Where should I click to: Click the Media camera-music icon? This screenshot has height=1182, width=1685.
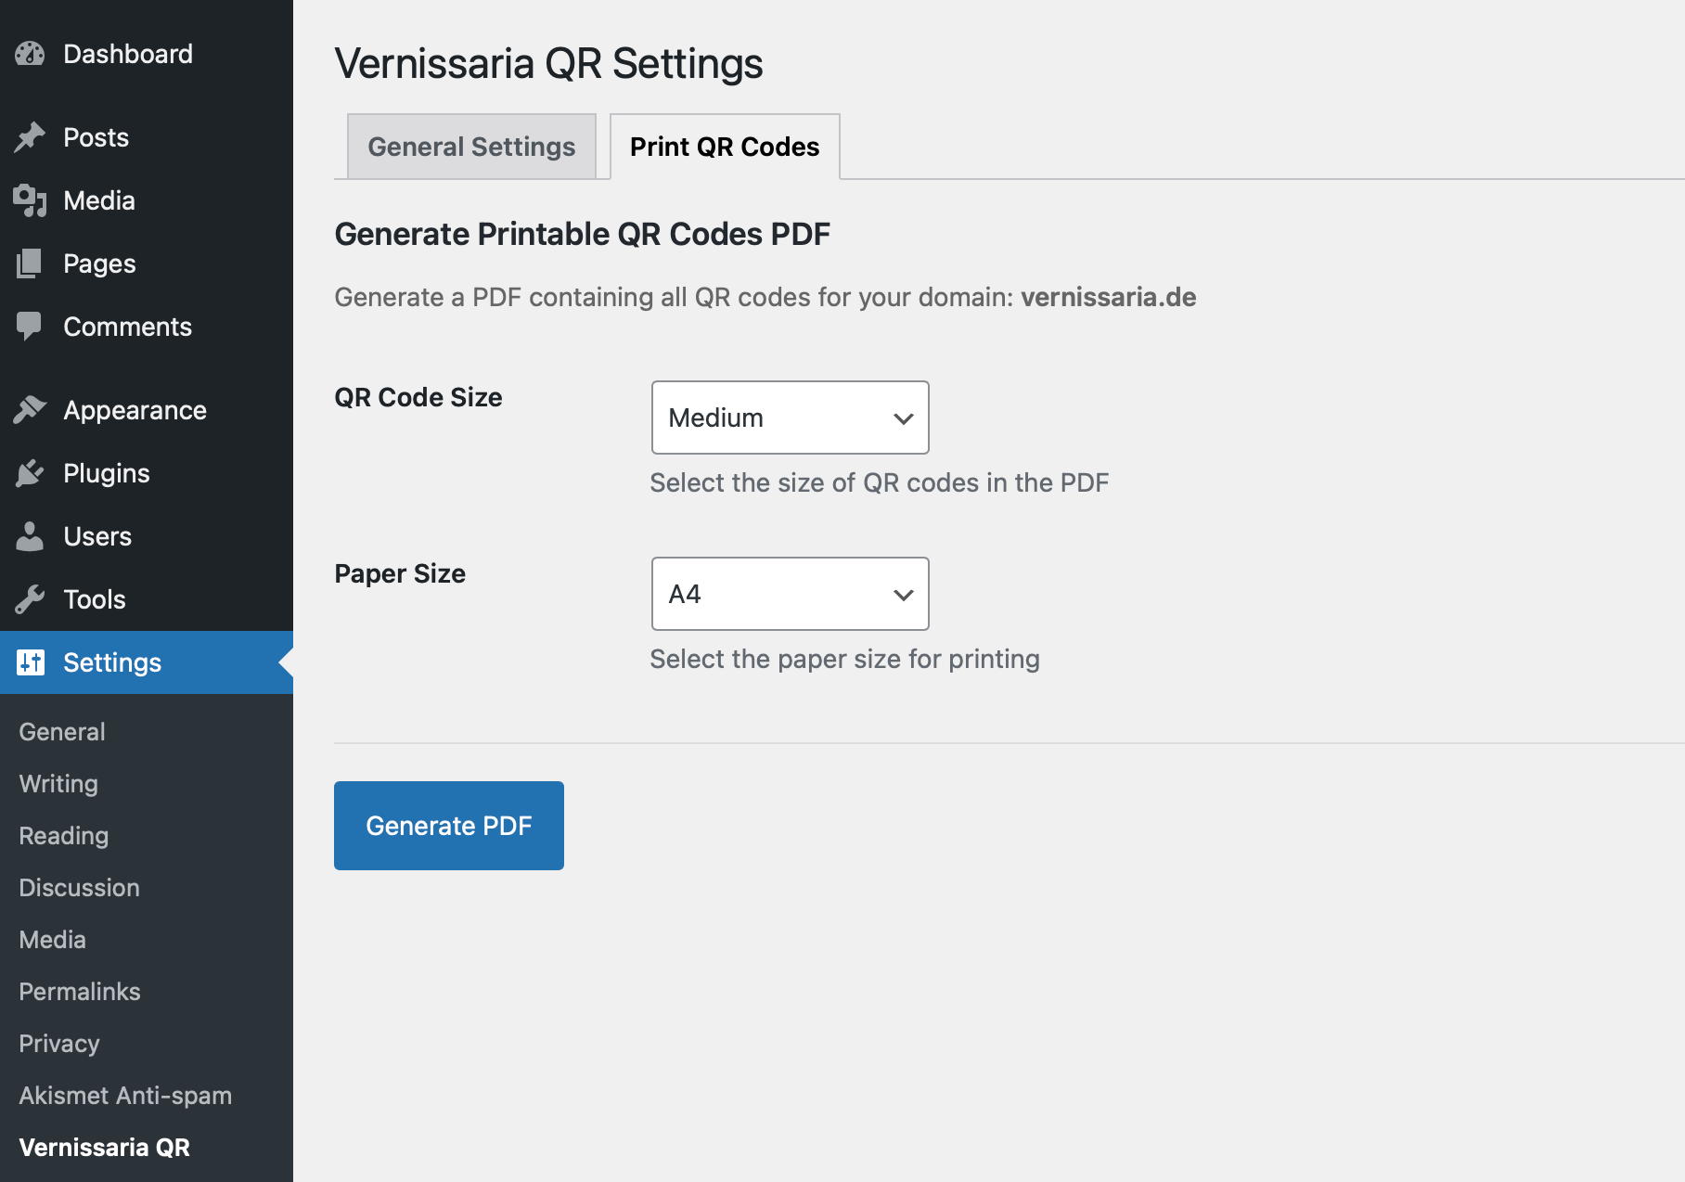tap(30, 200)
